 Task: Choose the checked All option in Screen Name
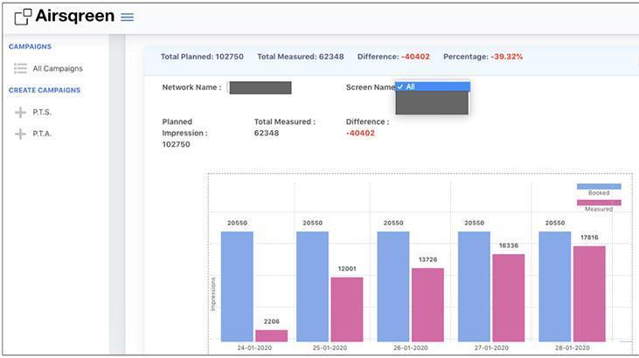(433, 86)
